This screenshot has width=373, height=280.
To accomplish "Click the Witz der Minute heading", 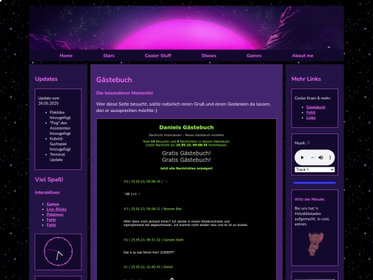I will 309,199.
